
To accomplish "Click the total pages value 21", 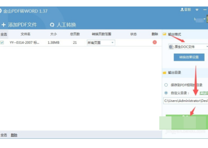I will pos(75,43).
